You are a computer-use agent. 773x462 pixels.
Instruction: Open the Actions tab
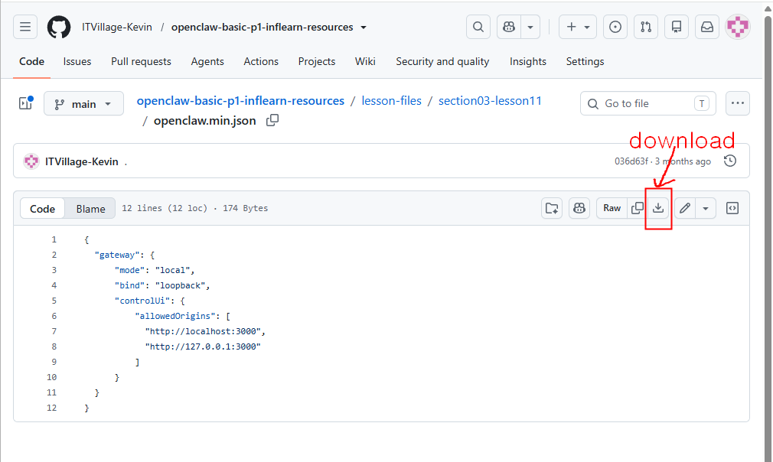click(261, 61)
